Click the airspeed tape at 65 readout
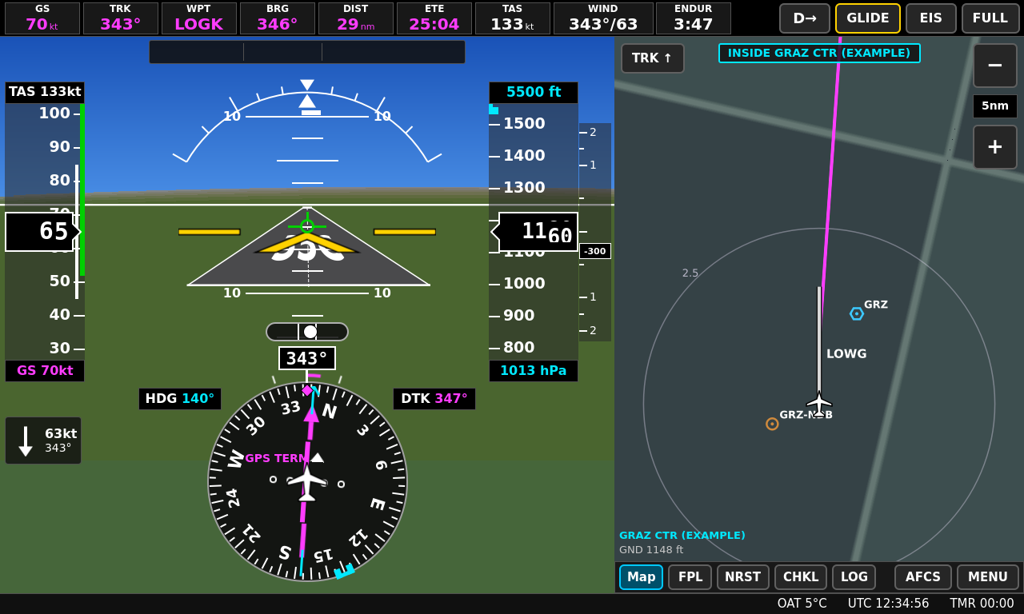The width and height of the screenshot is (1024, 614). (x=43, y=232)
